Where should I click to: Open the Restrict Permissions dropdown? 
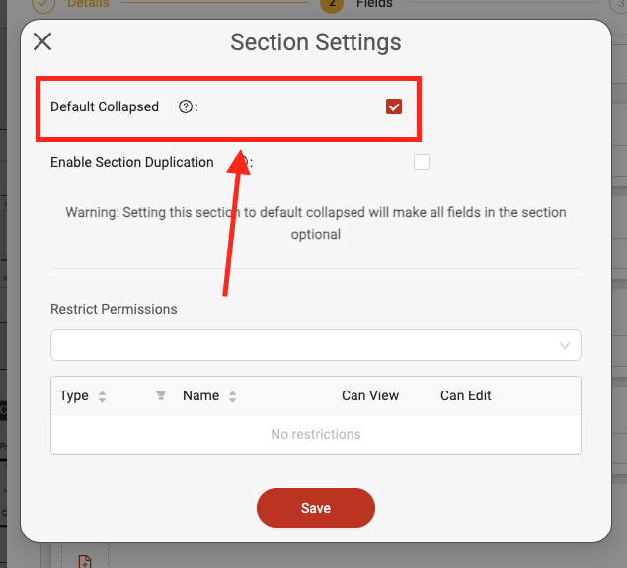click(316, 345)
